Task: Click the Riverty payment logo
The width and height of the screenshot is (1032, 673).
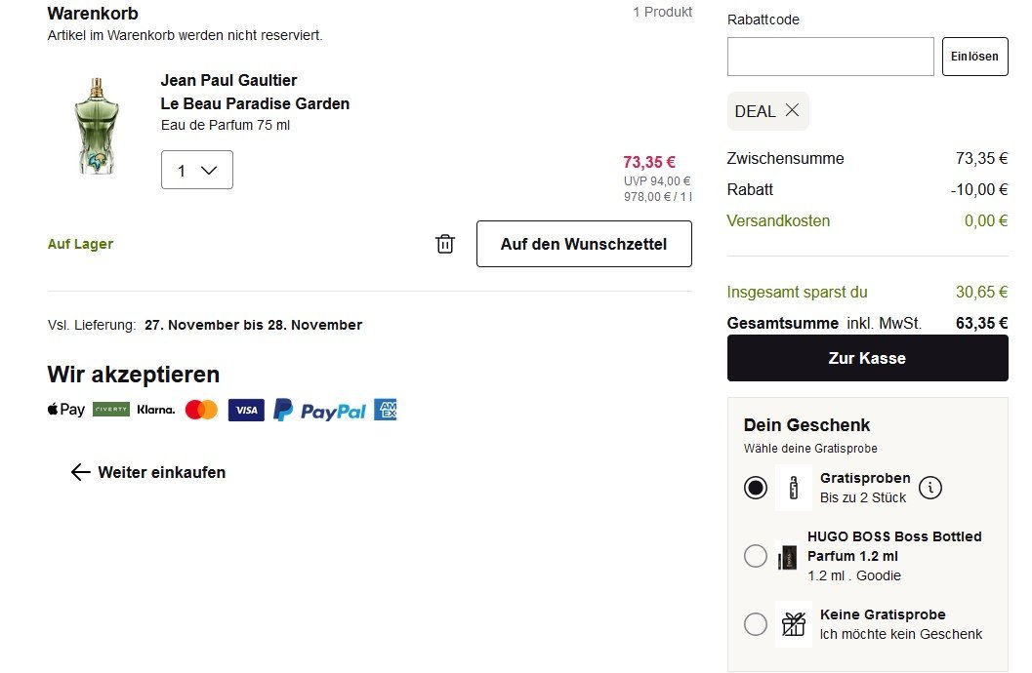Action: coord(111,411)
